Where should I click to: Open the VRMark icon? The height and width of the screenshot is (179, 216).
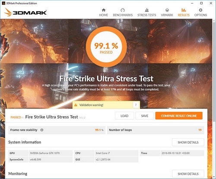click(x=167, y=10)
